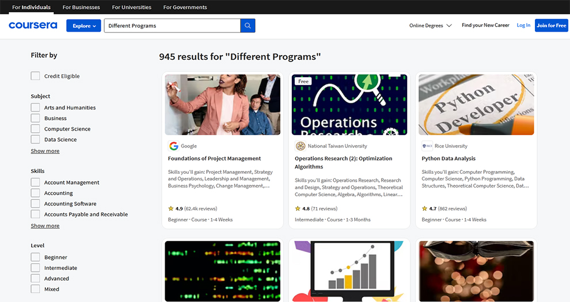The width and height of the screenshot is (570, 302).
Task: Select the Computer Science checkbox
Action: coord(35,129)
